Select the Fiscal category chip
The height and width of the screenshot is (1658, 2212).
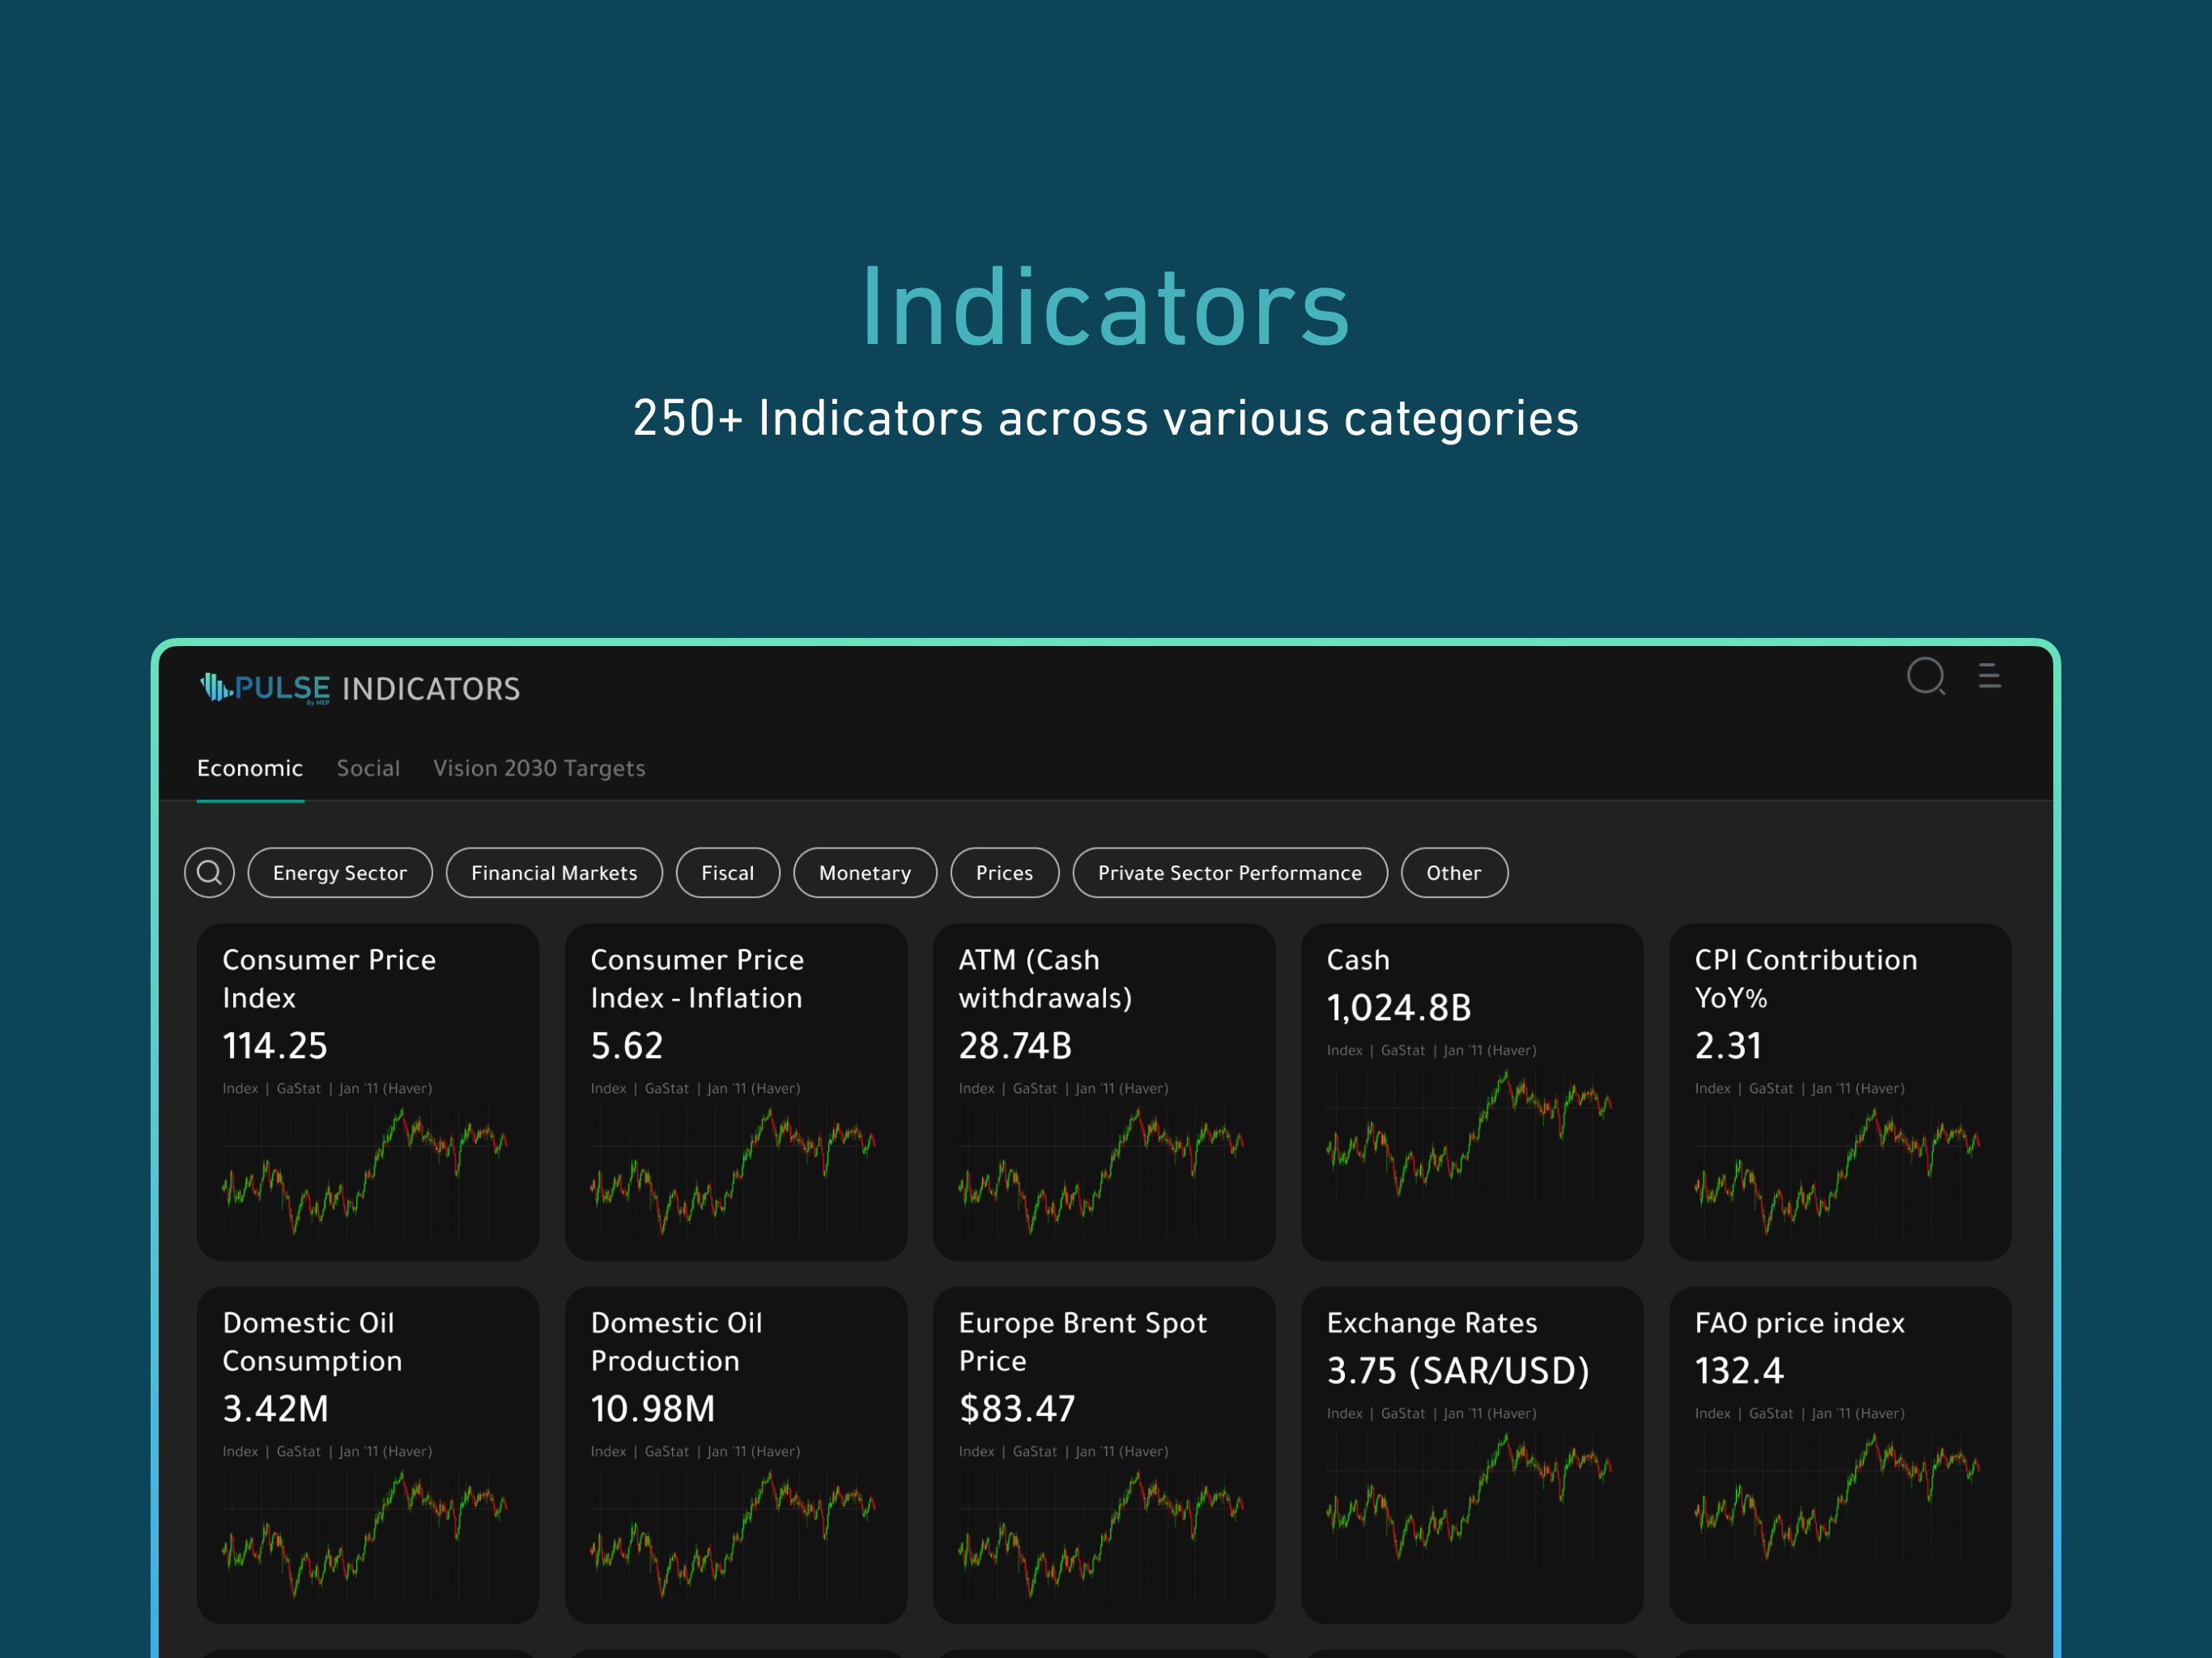[x=728, y=872]
